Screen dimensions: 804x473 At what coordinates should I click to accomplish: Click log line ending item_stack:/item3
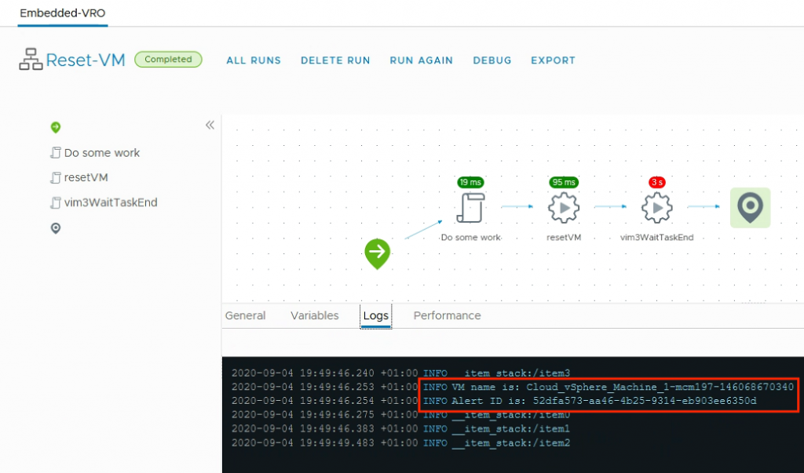coord(400,373)
